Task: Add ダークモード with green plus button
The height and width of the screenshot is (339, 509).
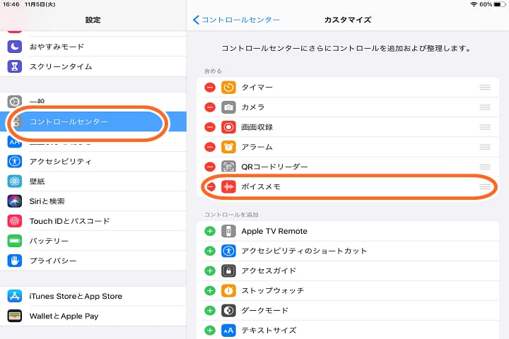Action: pyautogui.click(x=210, y=311)
